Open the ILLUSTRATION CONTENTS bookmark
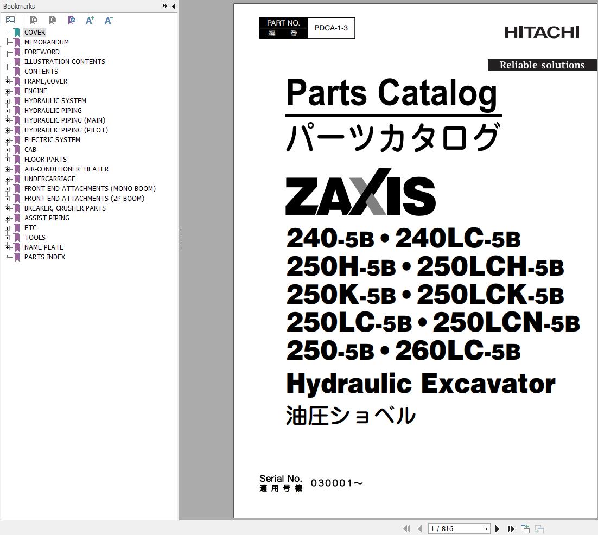 click(65, 62)
